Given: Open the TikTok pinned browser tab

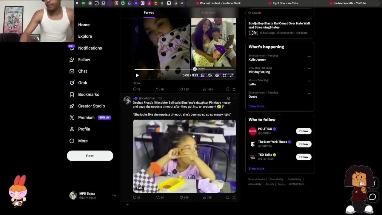Looking at the screenshot, I should 97,3.
